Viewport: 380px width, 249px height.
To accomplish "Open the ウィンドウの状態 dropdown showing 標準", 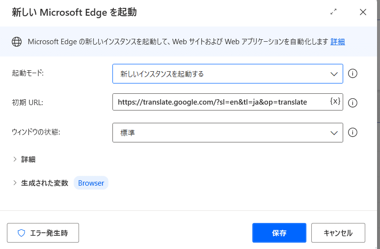I will [228, 133].
